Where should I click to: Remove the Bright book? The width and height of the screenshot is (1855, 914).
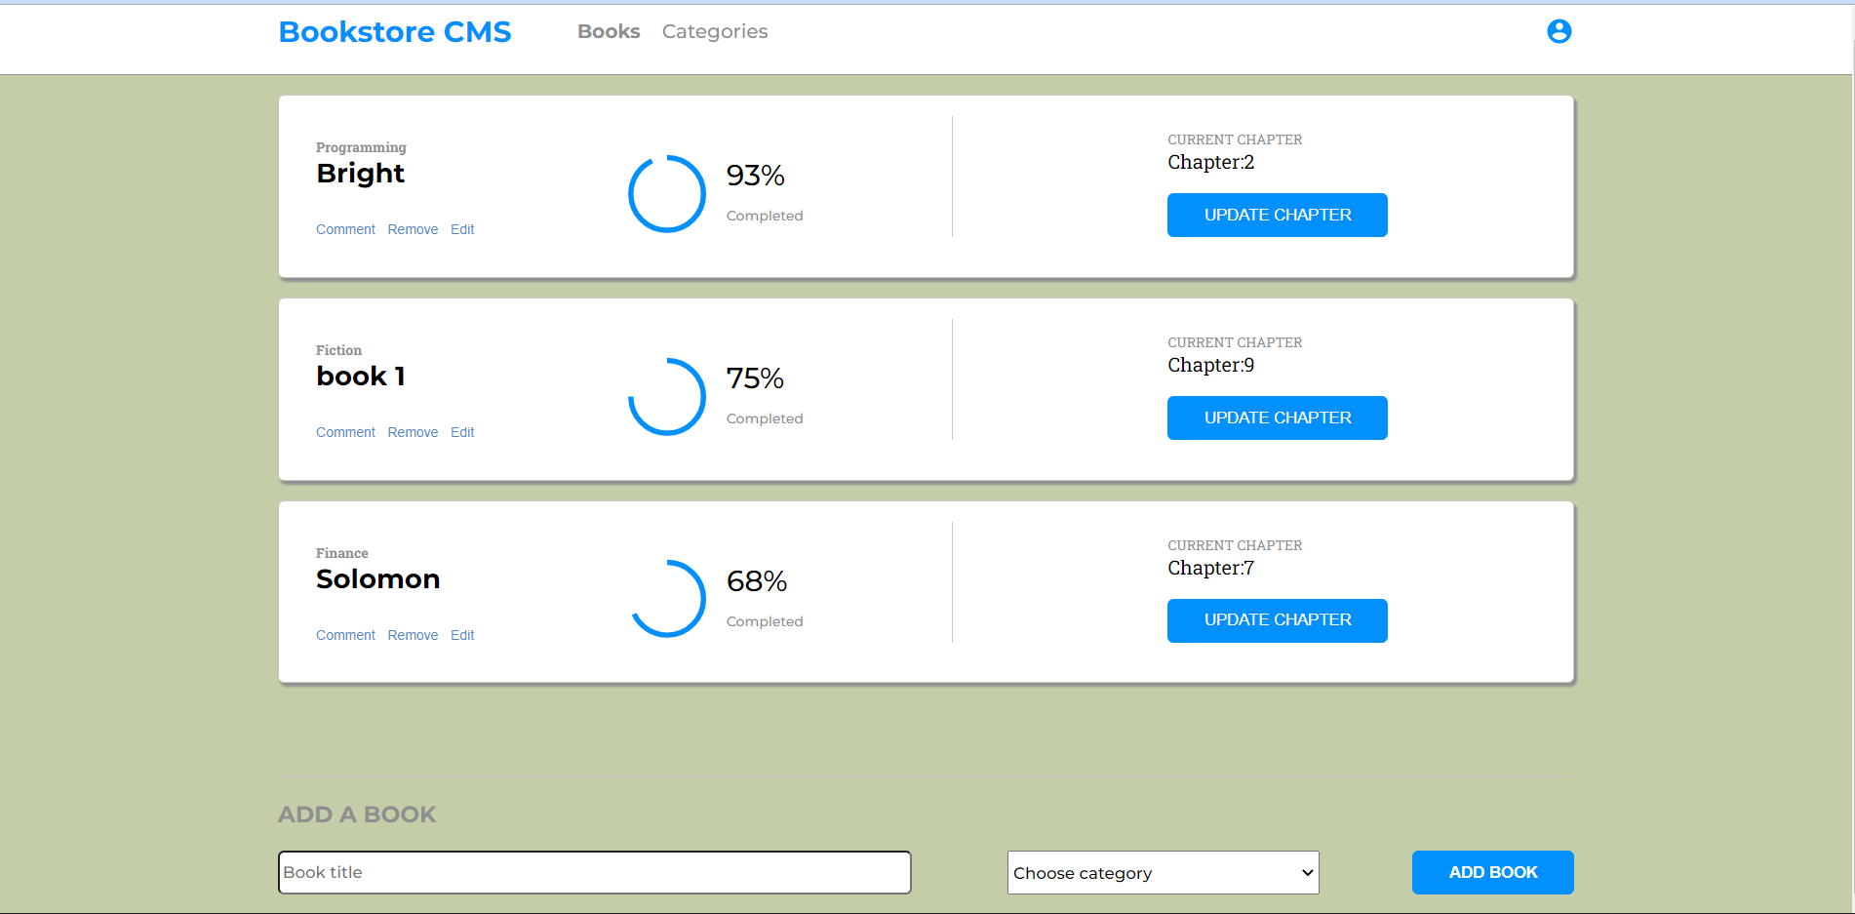(x=413, y=229)
